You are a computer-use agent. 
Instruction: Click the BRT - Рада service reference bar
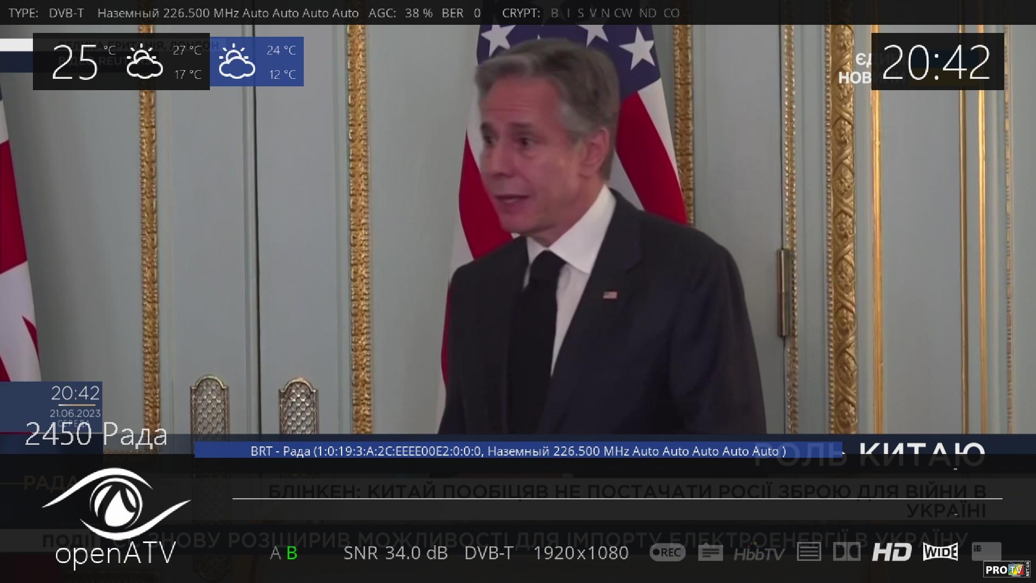click(x=518, y=451)
